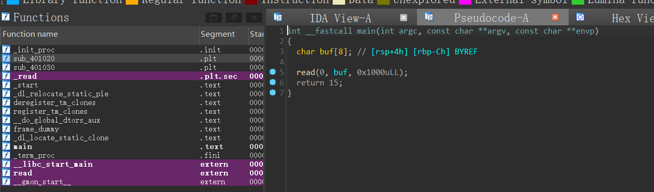The image size is (654, 192).
Task: Select __do_global_dtors_aux function row
Action: click(x=132, y=120)
